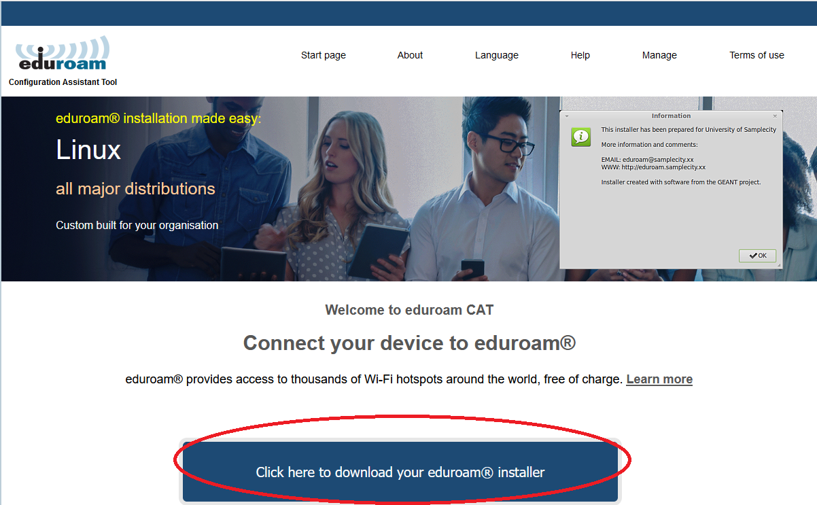
Task: Open the Help menu item
Action: (580, 55)
